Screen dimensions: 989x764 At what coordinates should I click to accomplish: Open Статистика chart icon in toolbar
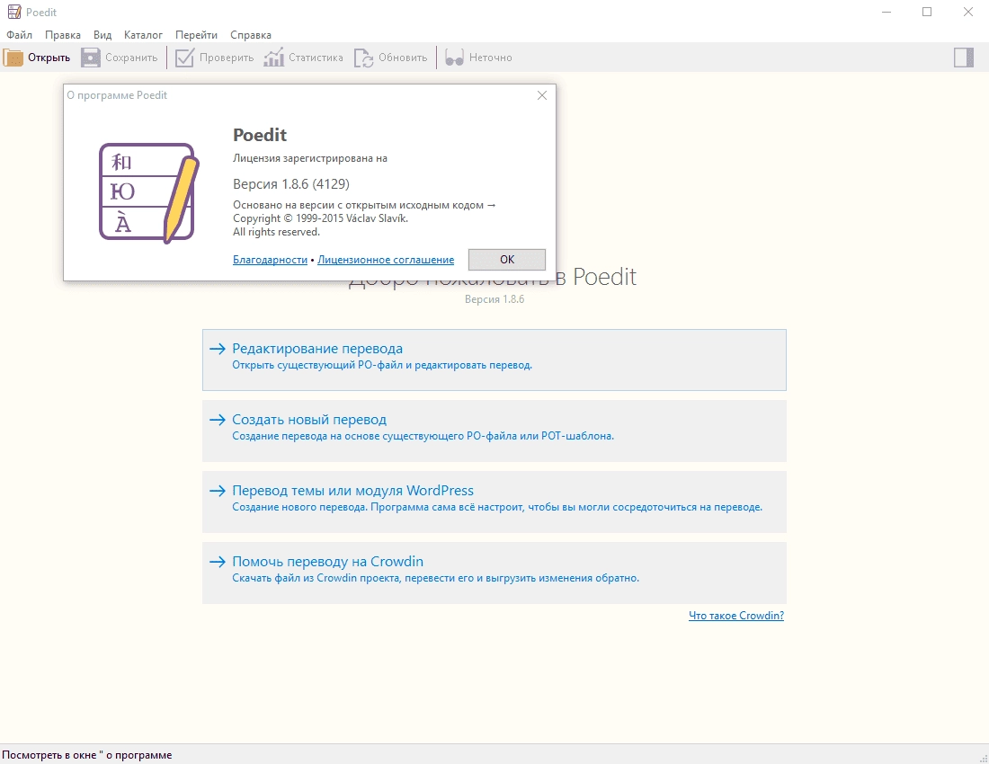pos(273,58)
